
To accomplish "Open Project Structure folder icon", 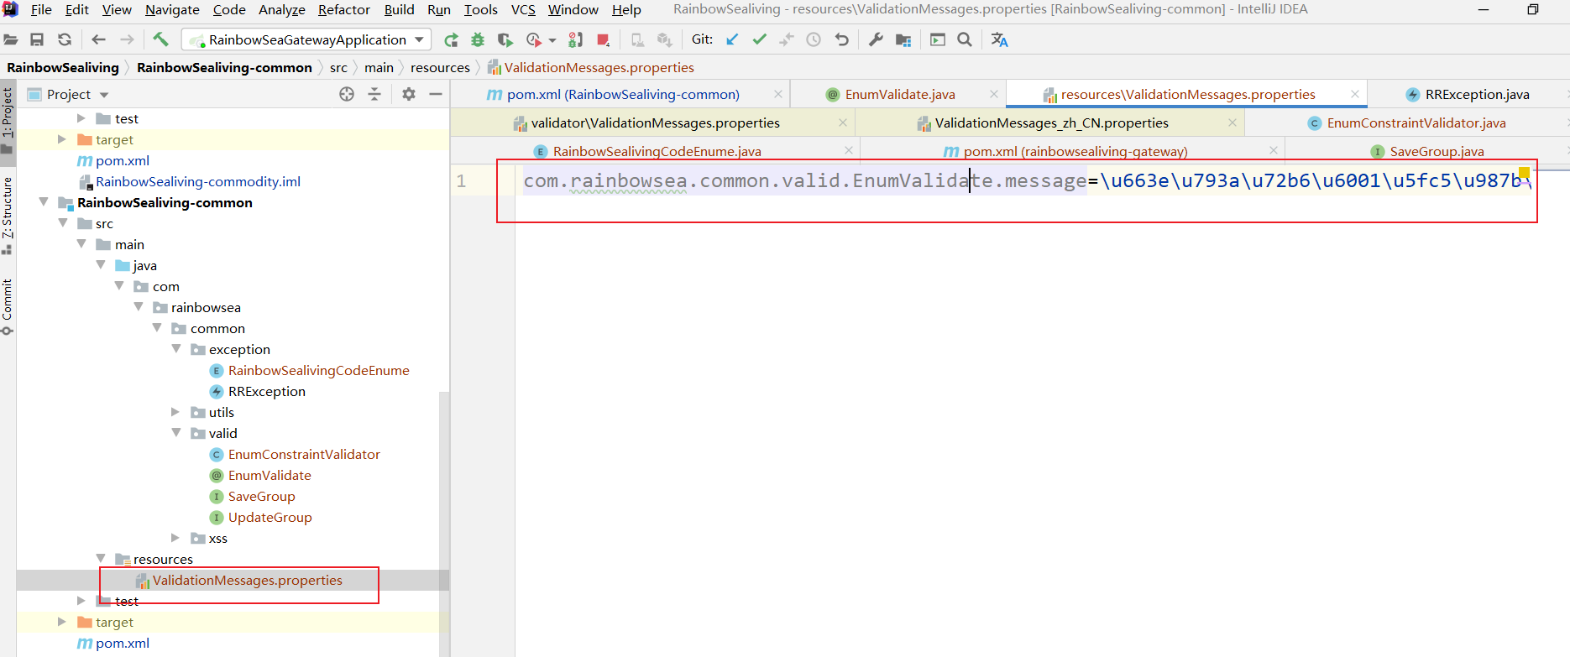I will click(903, 39).
